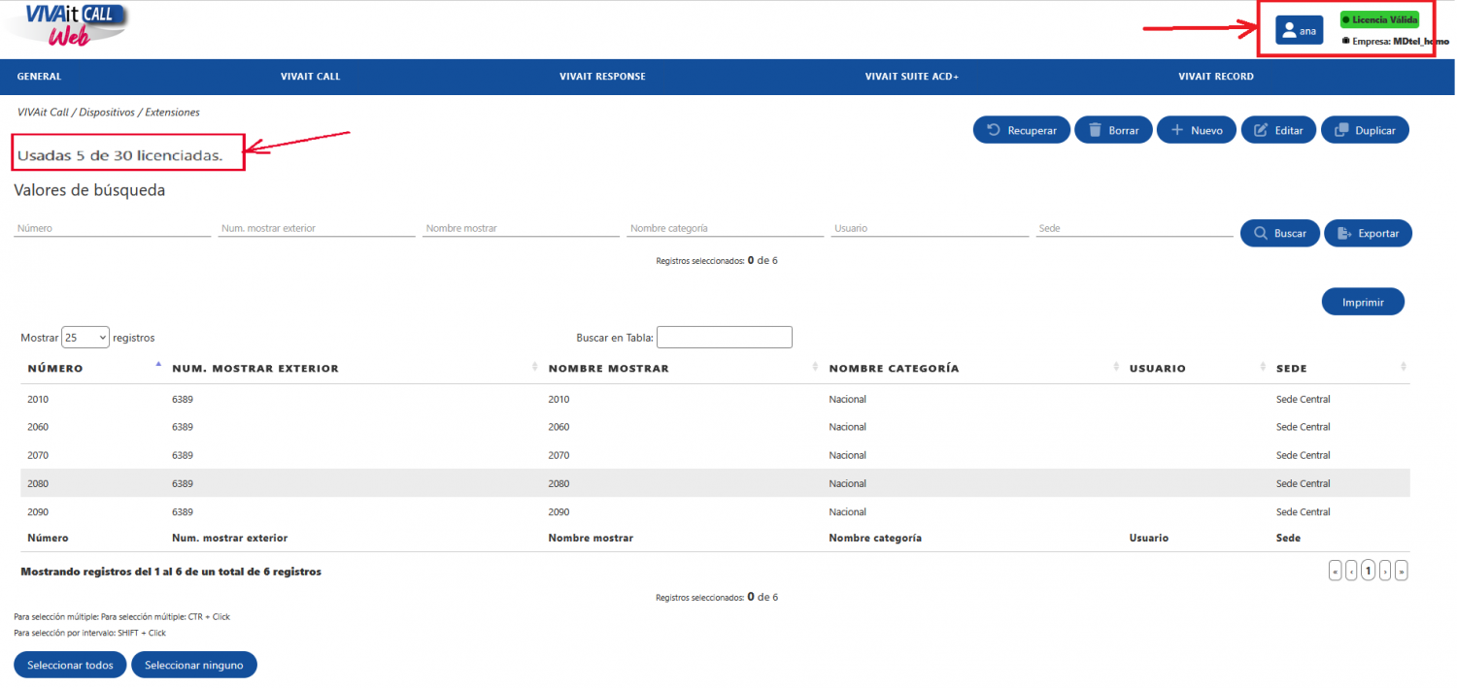
Task: Click Nacional category in row 2060
Action: click(x=847, y=428)
